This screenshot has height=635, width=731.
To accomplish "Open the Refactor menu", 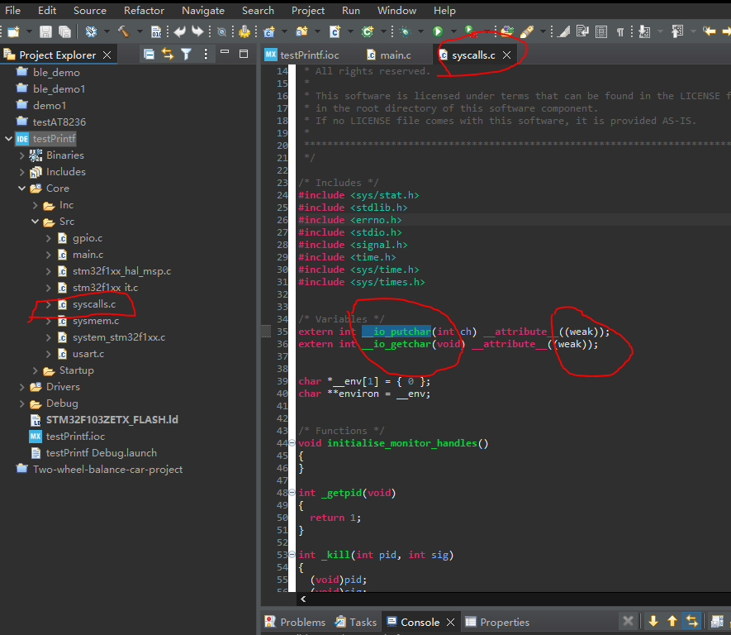I will tap(144, 10).
